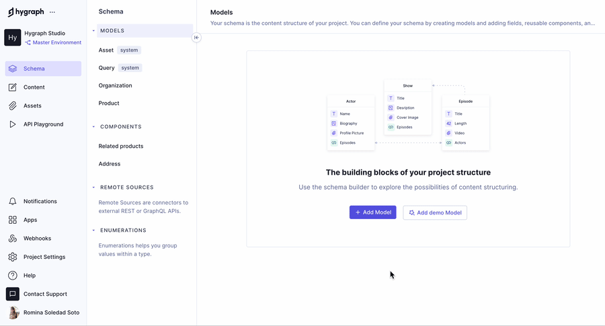Collapse the Components section chevron
Viewport: 605px width, 326px height.
coord(93,127)
